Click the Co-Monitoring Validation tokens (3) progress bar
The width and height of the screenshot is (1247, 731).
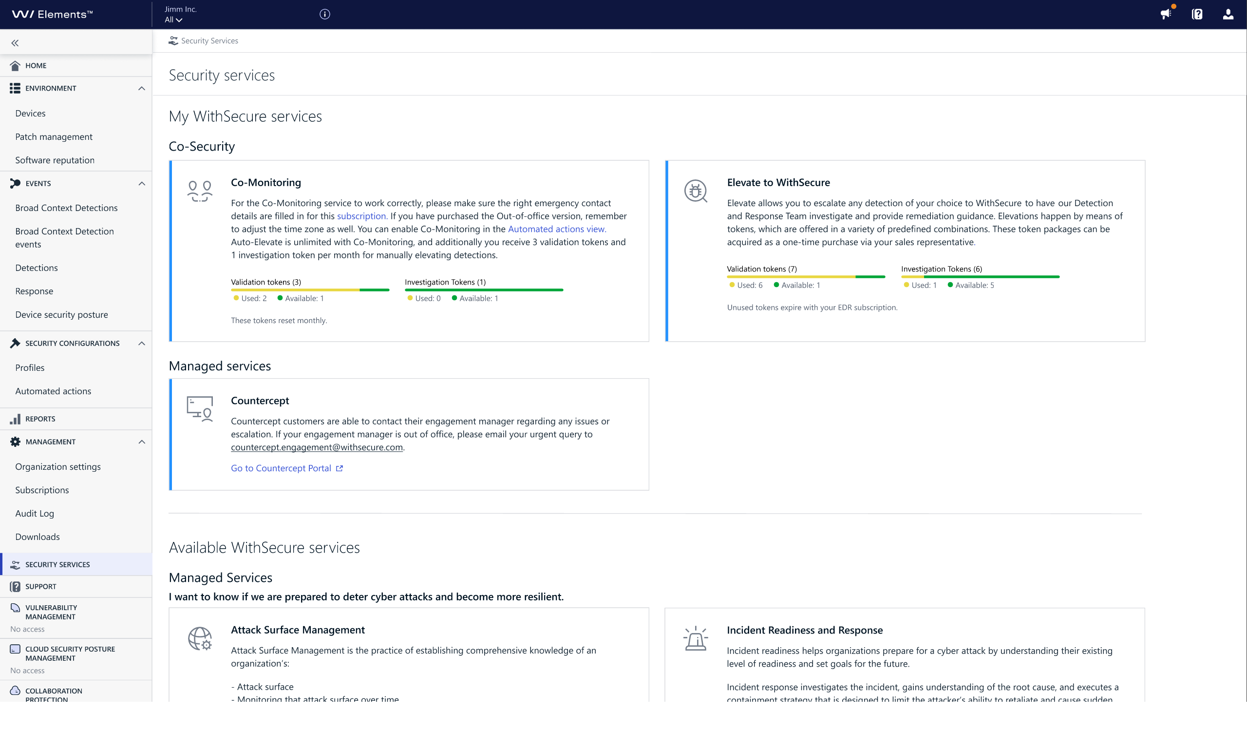pyautogui.click(x=310, y=289)
